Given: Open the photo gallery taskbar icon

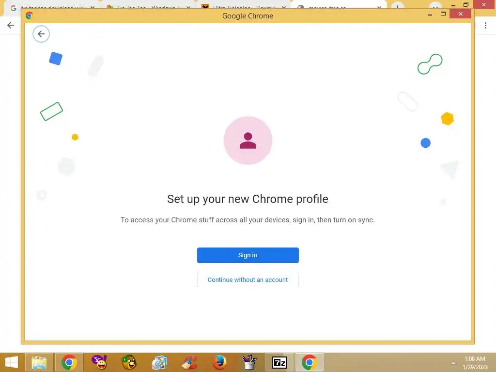Looking at the screenshot, I should (159, 362).
